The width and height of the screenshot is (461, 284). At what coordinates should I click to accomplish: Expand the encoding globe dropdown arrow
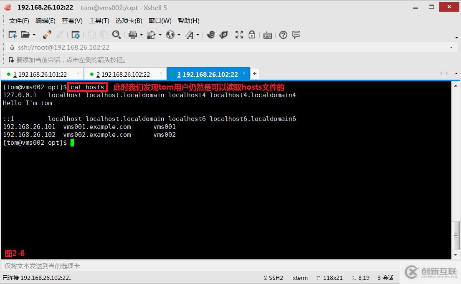coord(179,35)
